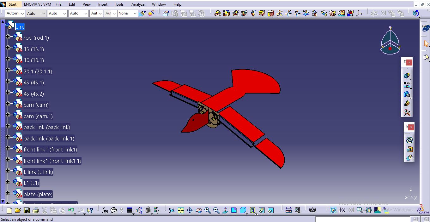Click the spiral icon in right floating toolbar
430x222 pixels.
[x=409, y=140]
